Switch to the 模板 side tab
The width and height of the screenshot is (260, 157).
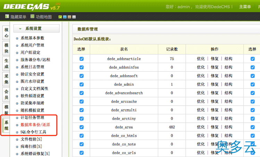click(6, 110)
